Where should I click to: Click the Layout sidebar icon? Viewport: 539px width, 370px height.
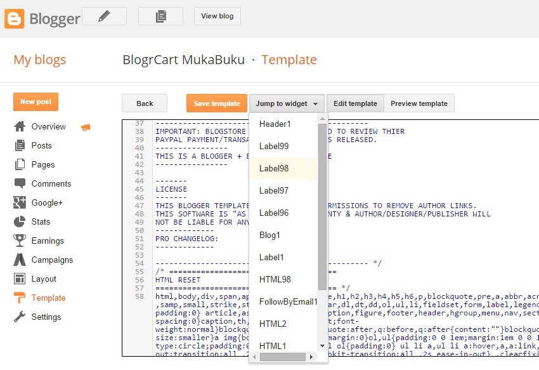[20, 279]
